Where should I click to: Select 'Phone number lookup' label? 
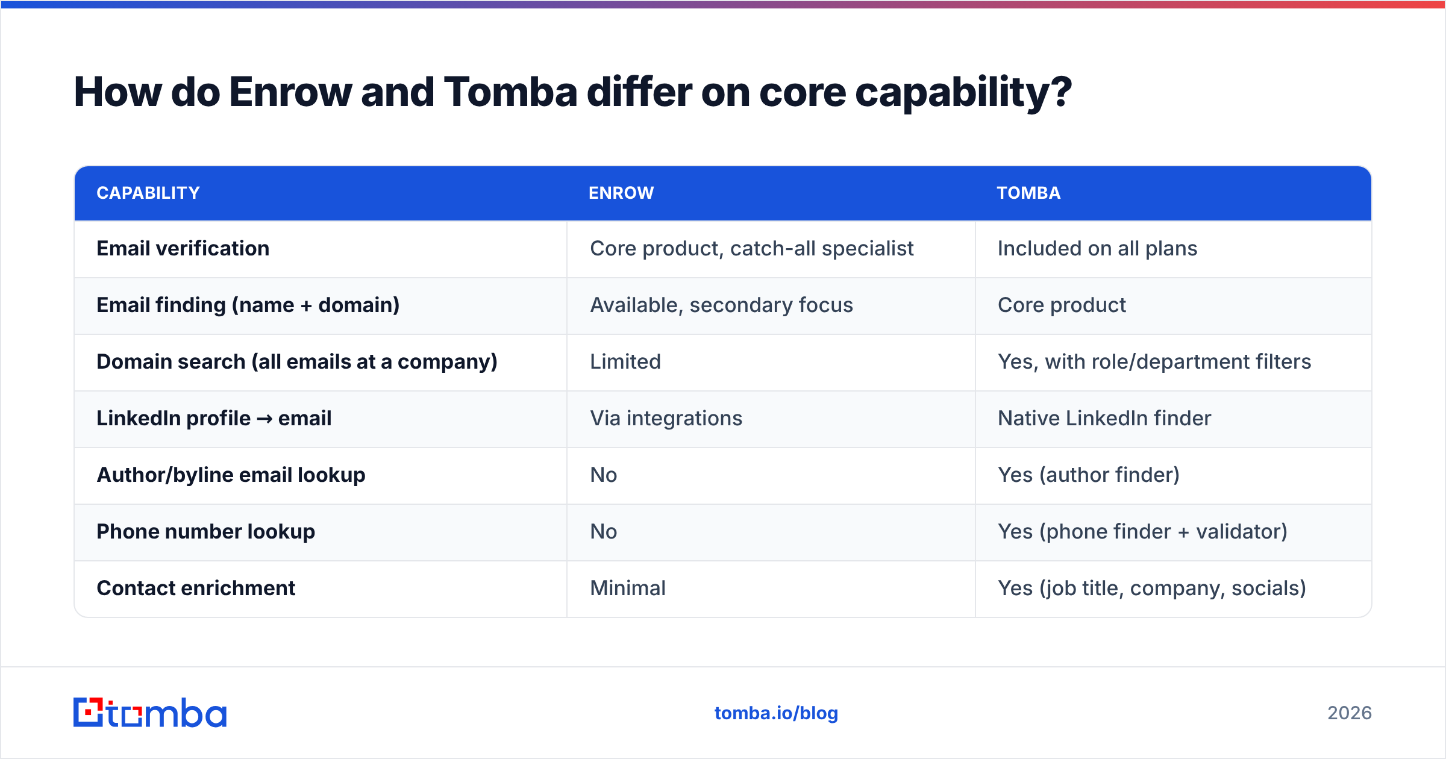click(x=205, y=531)
